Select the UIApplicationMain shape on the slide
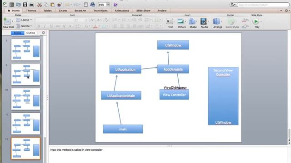This screenshot has height=163, width=291. pos(121,96)
